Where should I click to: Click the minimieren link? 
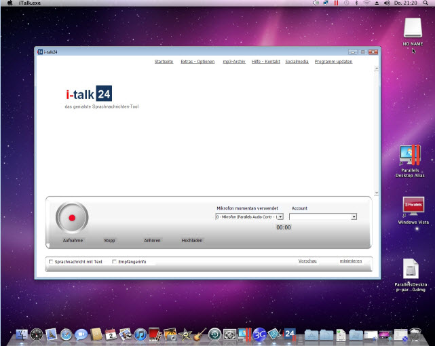(x=351, y=261)
